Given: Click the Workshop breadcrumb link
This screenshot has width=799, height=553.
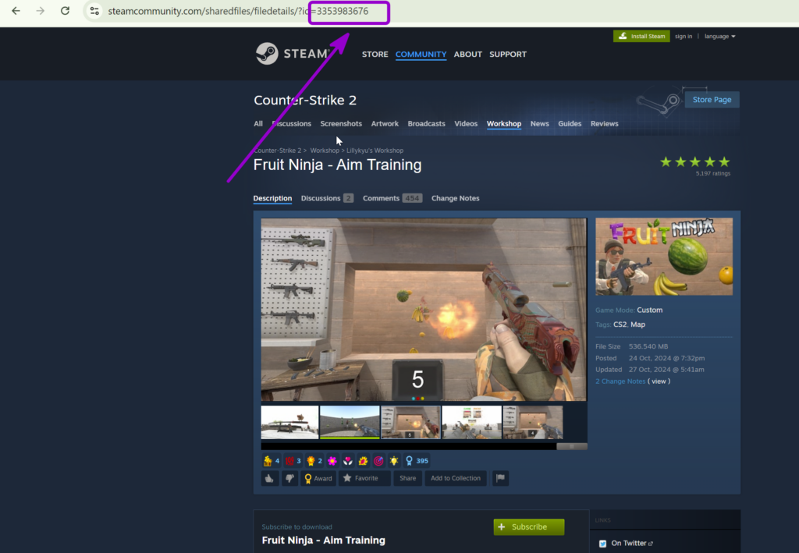Looking at the screenshot, I should point(325,151).
